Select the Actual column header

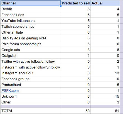tap(105, 3)
